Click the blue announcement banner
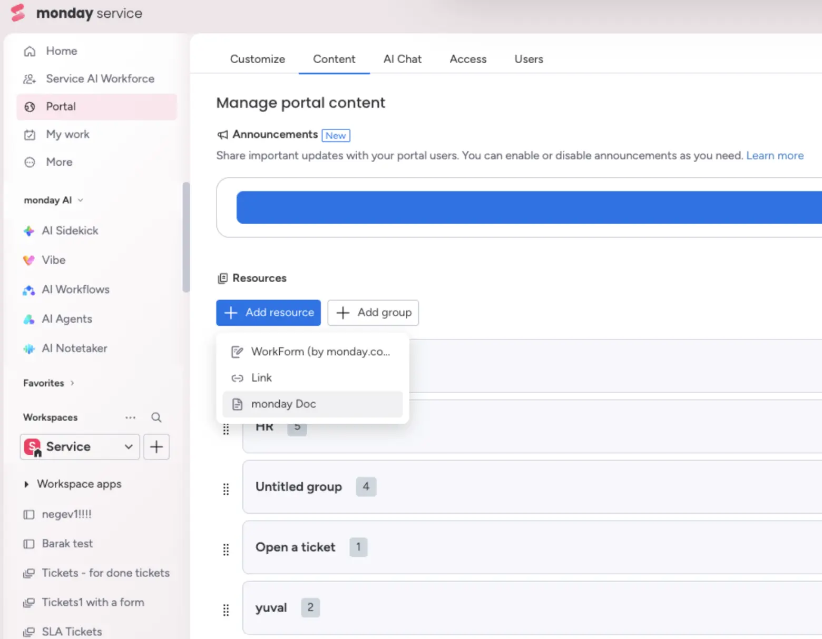 [529, 207]
